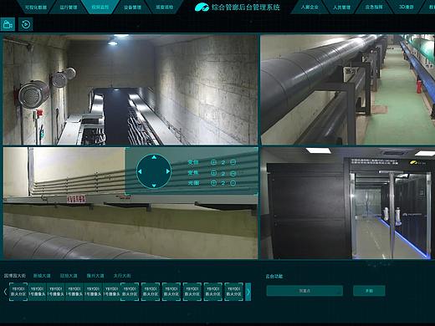The width and height of the screenshot is (435, 326).
Task: Click the cloud logo beside system title
Action: (202, 7)
